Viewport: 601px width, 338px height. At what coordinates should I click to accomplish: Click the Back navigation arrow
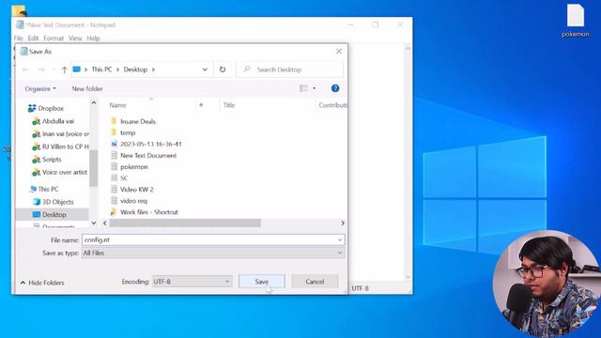tap(25, 69)
